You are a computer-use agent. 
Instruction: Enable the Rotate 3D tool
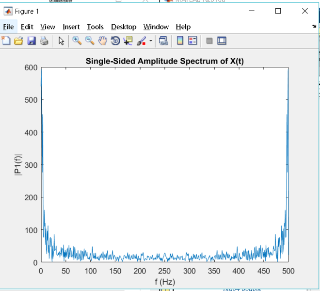pyautogui.click(x=115, y=41)
